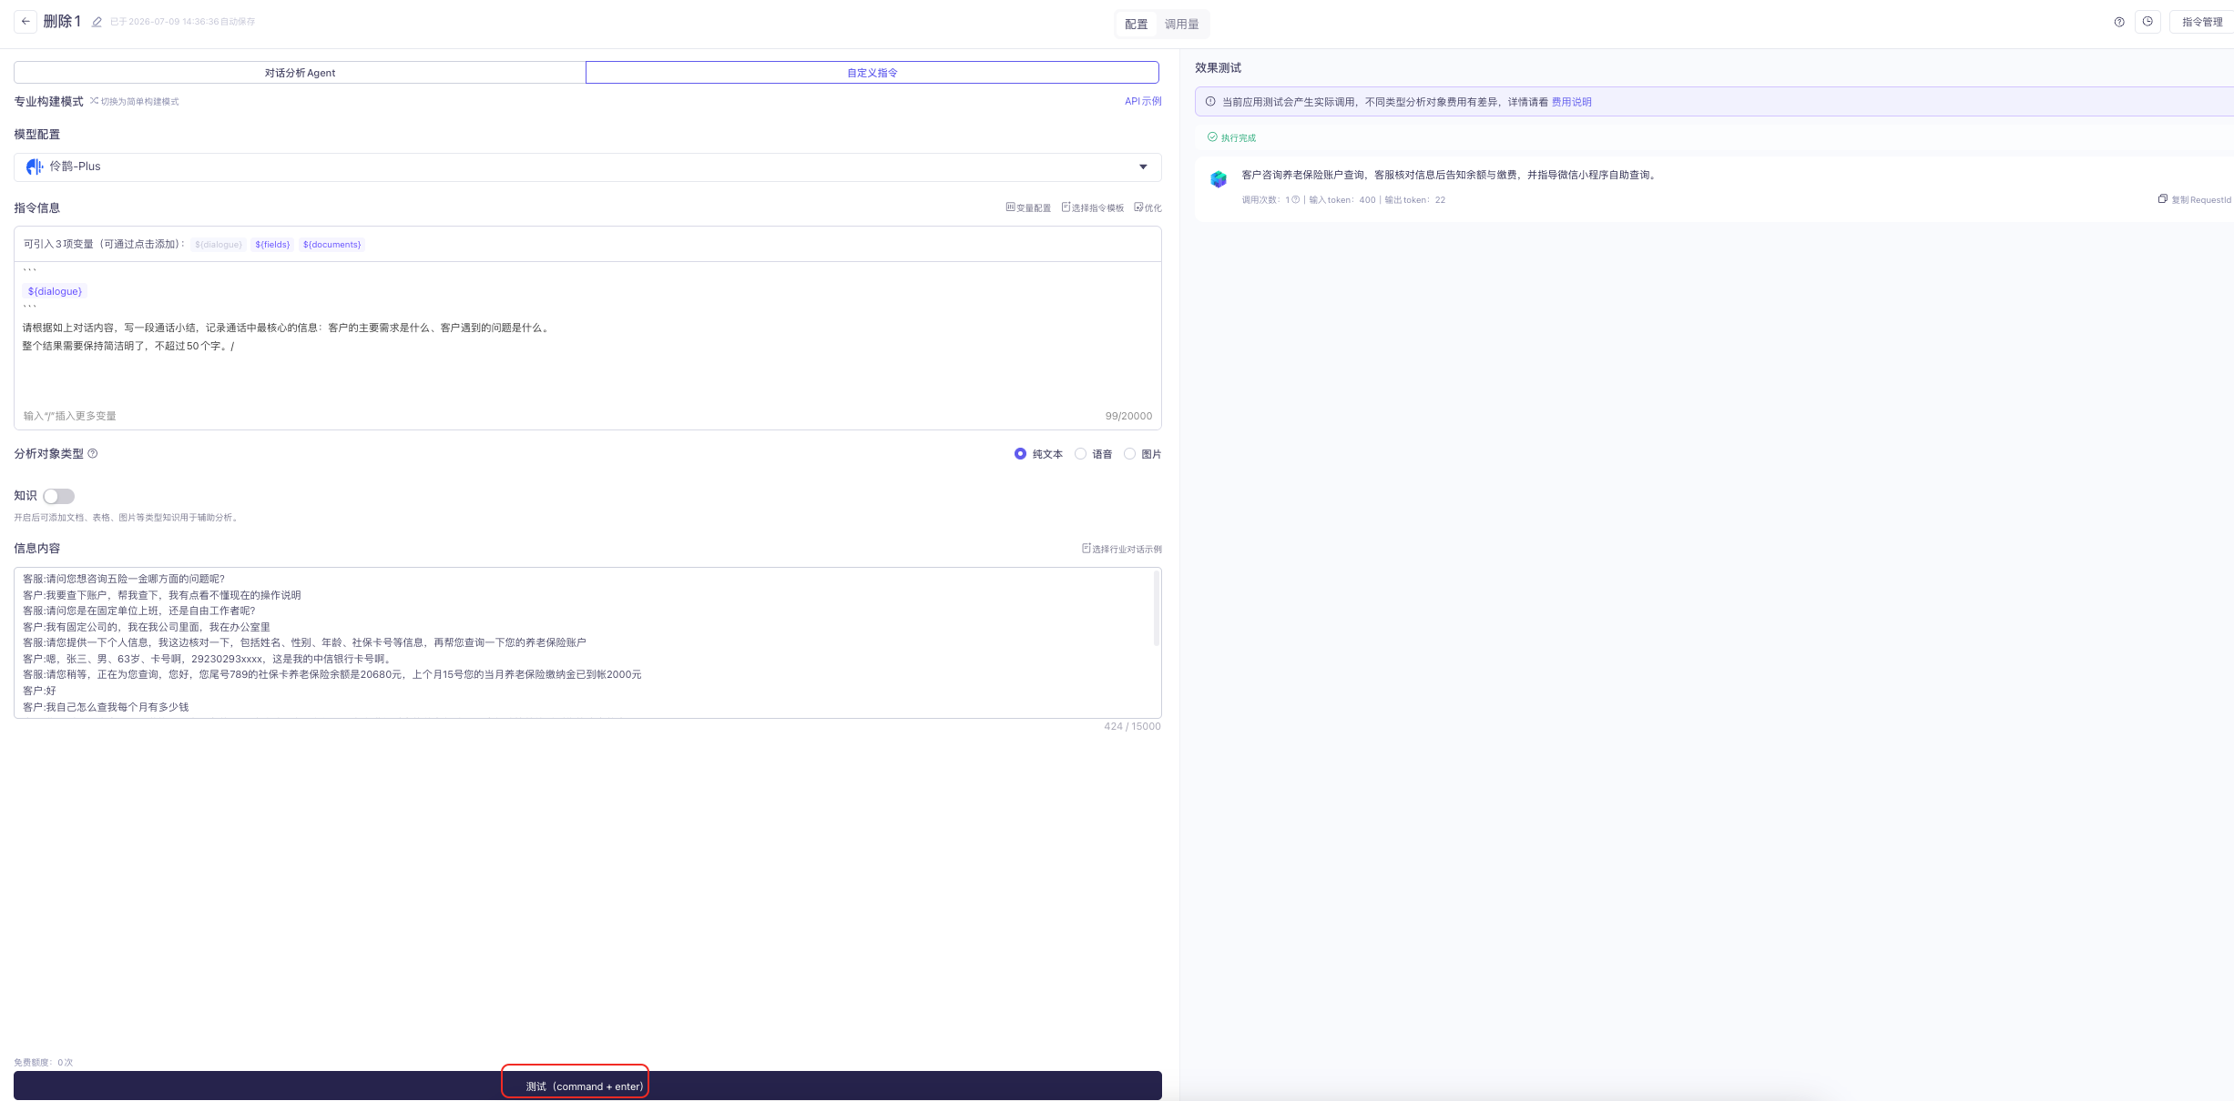Click help icon beside 分析对象类型
The width and height of the screenshot is (2234, 1101).
[x=92, y=453]
